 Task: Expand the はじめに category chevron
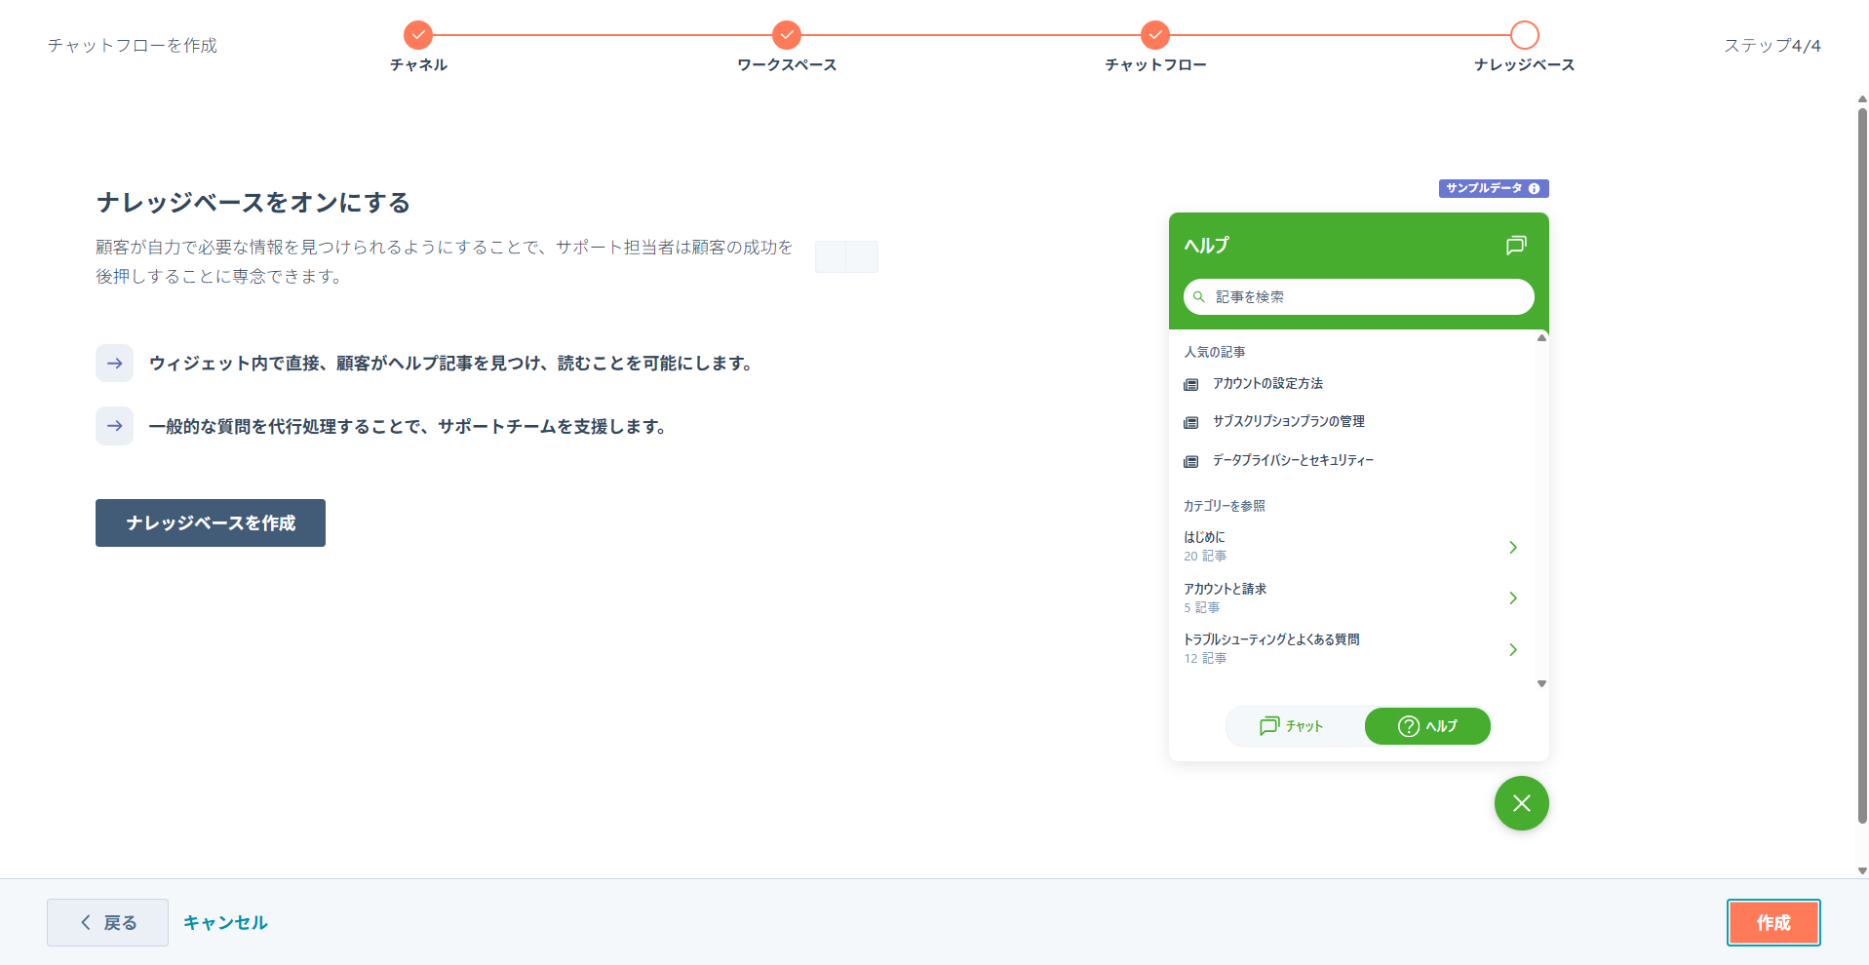click(x=1512, y=547)
